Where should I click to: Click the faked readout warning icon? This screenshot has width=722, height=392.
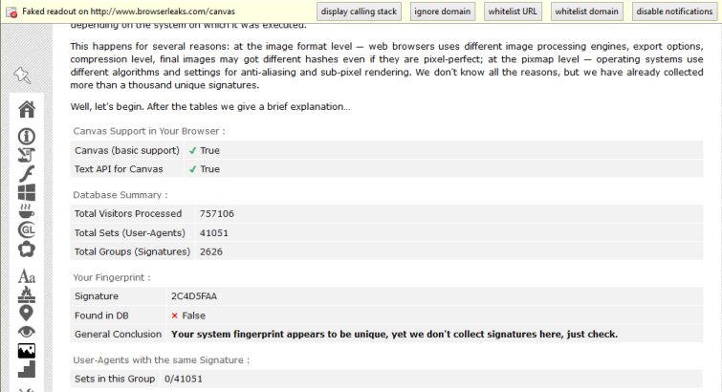click(x=11, y=12)
